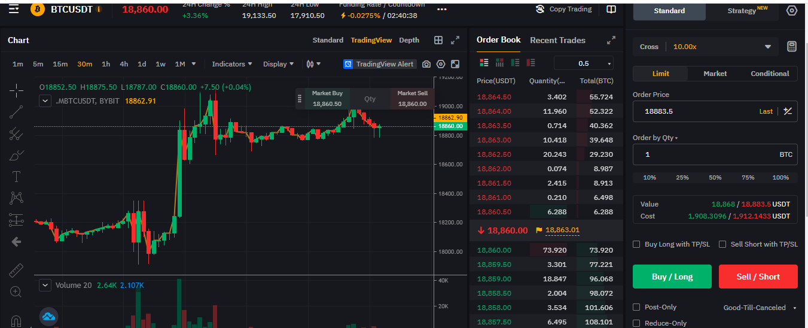Viewport: 808px width, 328px height.
Task: Open the three-dots more options menu
Action: (x=442, y=10)
